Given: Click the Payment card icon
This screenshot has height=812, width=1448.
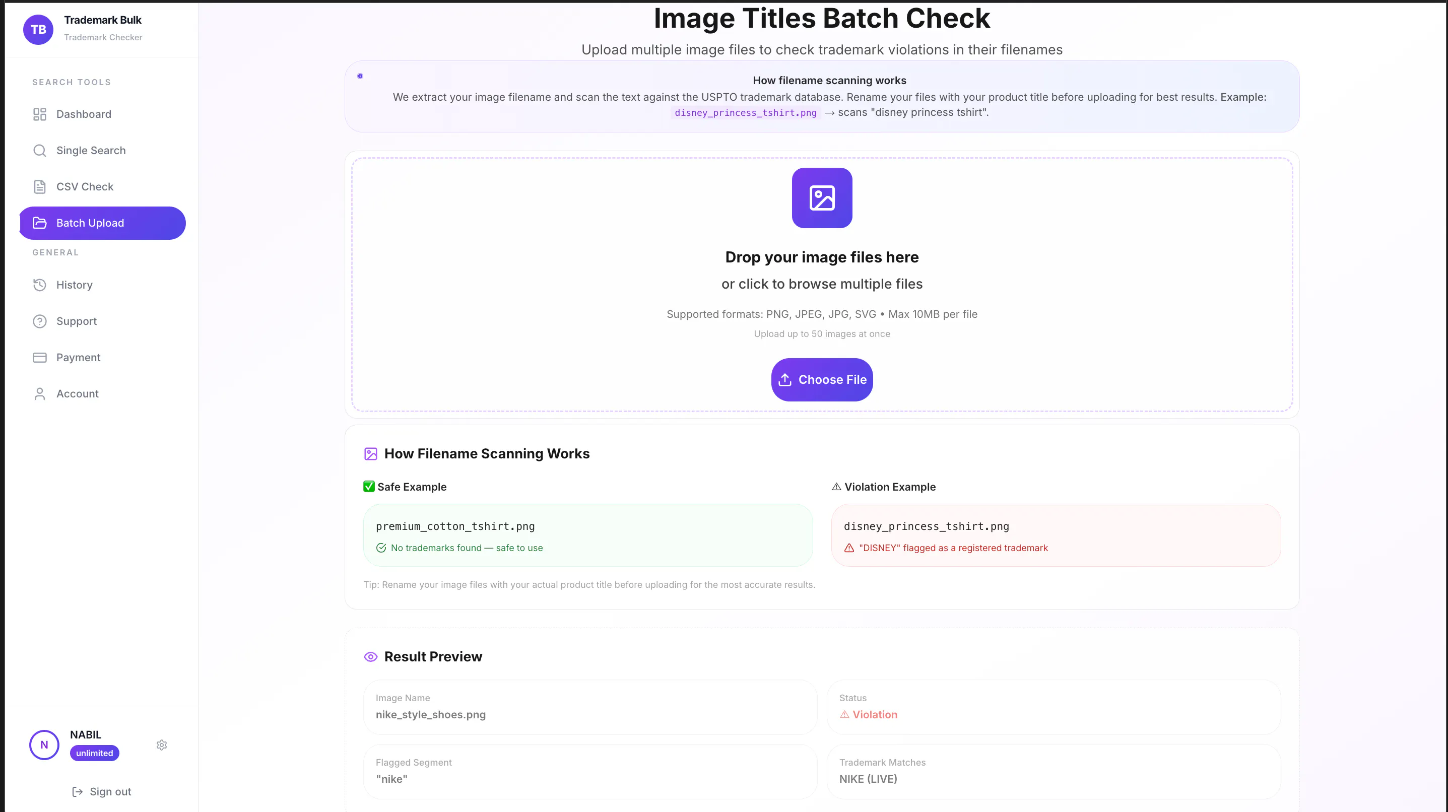Looking at the screenshot, I should (x=39, y=358).
